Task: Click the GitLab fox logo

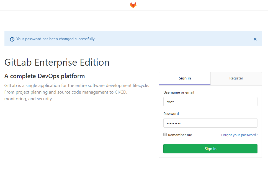Action: tap(133, 5)
